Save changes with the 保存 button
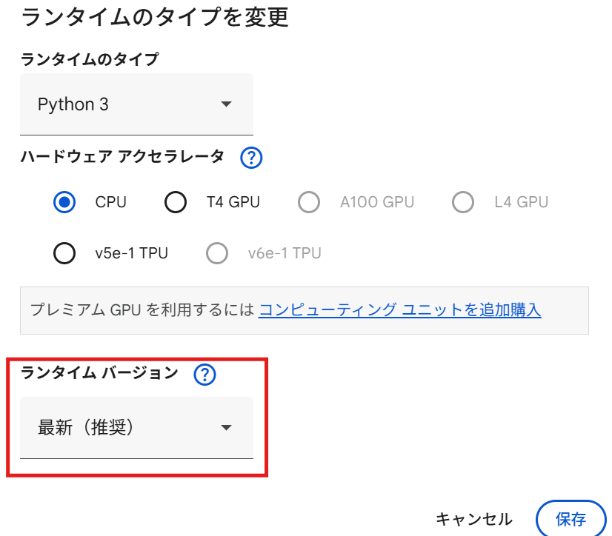612x536 pixels. 571,519
